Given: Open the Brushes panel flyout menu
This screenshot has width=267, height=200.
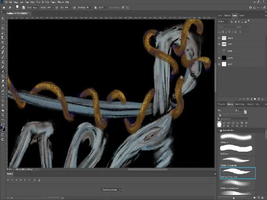Looking at the screenshot, I should tap(265, 104).
